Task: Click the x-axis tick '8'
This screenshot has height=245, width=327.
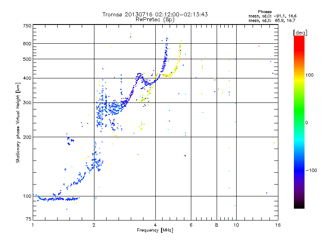Action: point(217,225)
